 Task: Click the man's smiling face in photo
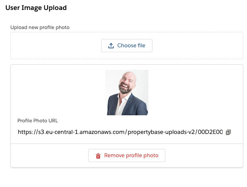126,82
